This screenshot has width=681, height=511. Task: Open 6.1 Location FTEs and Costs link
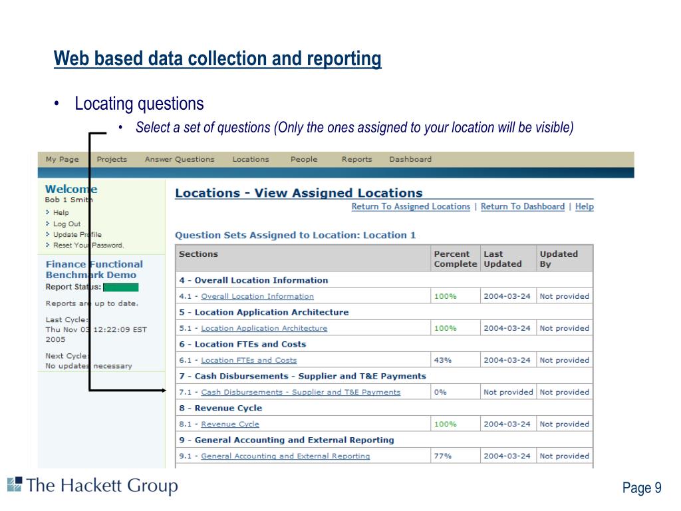(x=249, y=360)
